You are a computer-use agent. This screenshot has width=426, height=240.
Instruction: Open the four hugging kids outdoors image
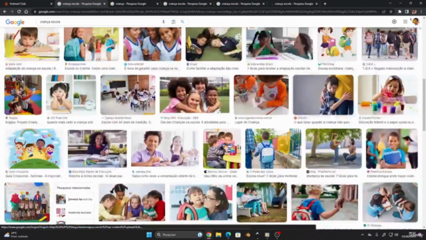194,95
